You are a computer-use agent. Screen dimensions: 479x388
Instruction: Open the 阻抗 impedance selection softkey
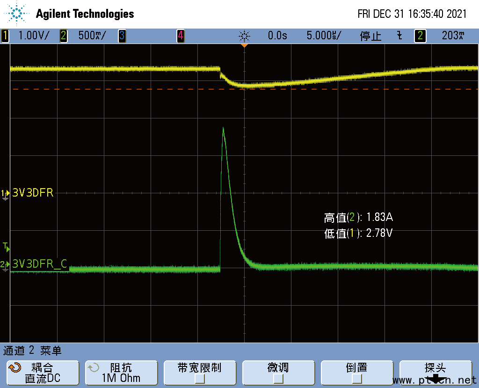[121, 373]
